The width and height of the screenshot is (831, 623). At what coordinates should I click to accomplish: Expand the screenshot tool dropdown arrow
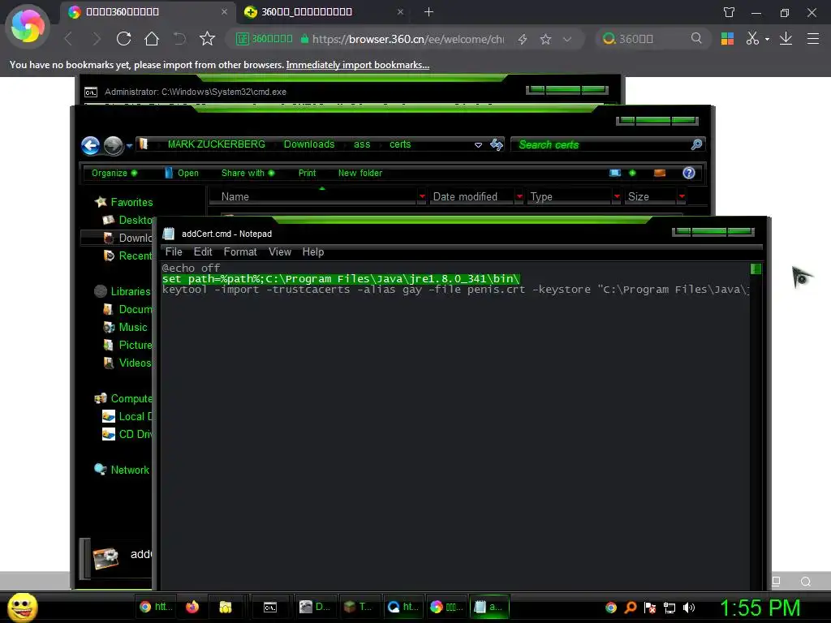[x=767, y=39]
